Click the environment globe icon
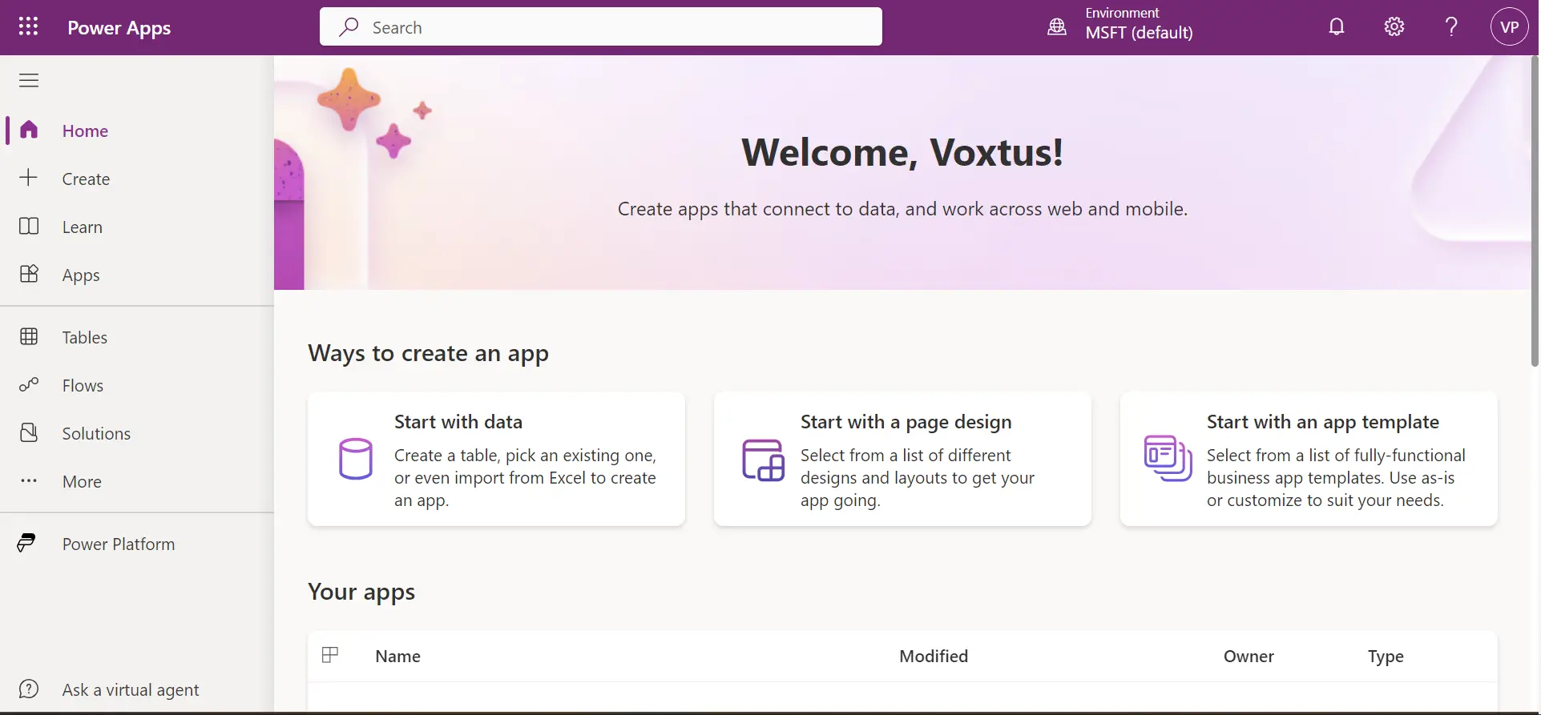 coord(1057,27)
